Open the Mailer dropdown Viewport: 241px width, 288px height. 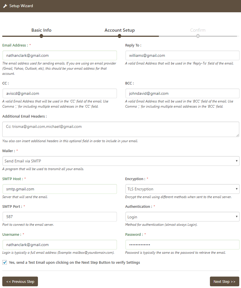121,161
